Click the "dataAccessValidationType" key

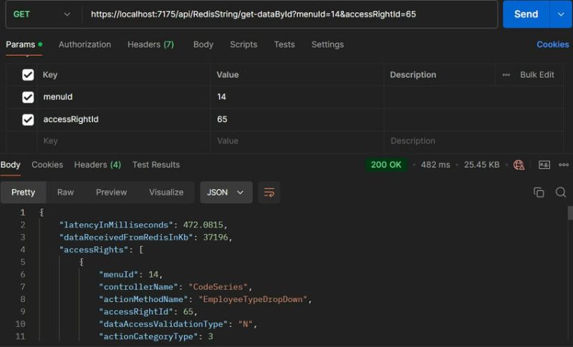[x=163, y=324]
